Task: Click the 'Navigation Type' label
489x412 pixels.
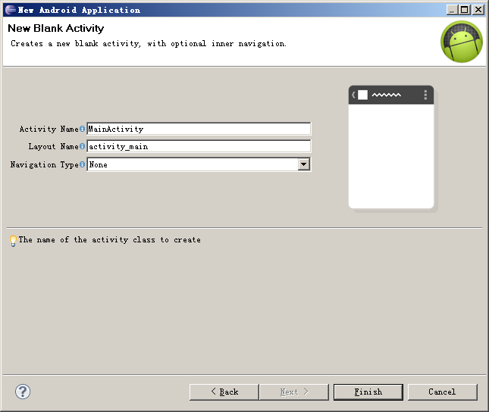Action: (x=44, y=164)
